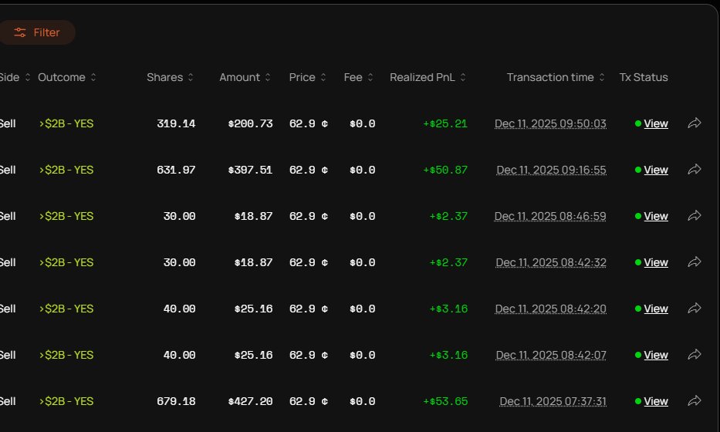Click realized PnL +$25.21
720x432 pixels.
445,123
